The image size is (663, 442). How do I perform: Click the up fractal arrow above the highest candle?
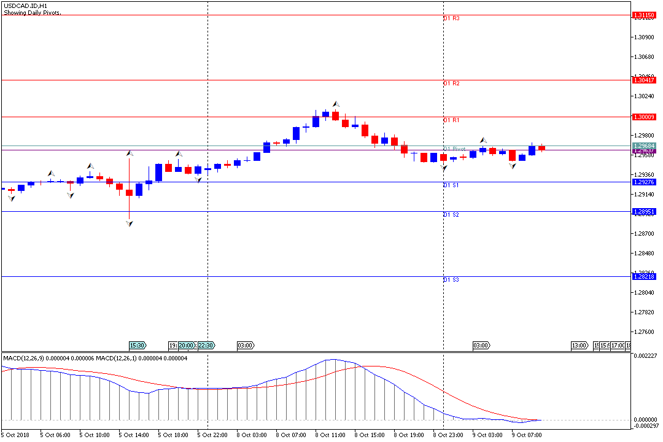(x=336, y=104)
